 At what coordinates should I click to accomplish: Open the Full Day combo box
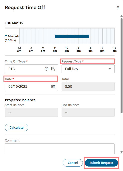[88, 69]
